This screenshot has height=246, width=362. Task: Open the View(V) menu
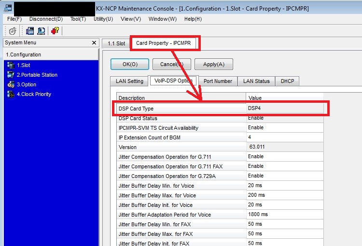(131, 19)
